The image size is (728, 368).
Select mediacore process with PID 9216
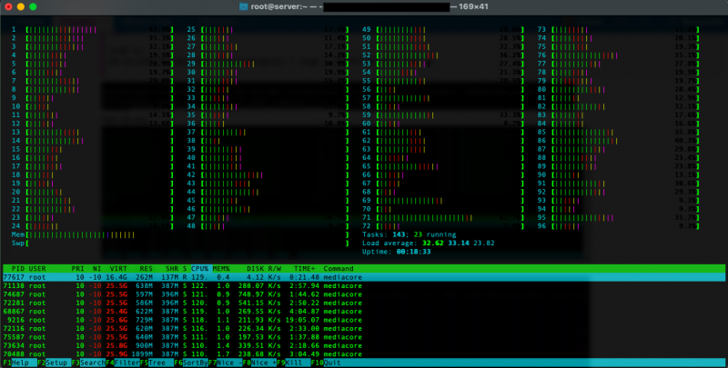coord(182,320)
